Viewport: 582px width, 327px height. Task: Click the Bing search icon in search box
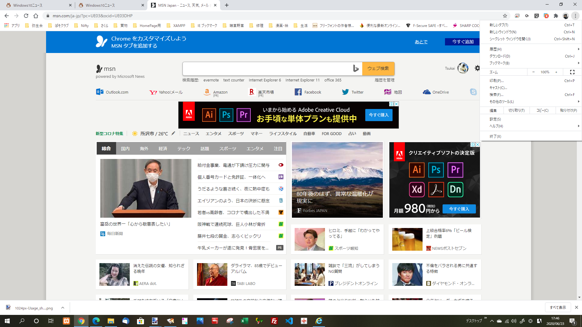tap(356, 68)
